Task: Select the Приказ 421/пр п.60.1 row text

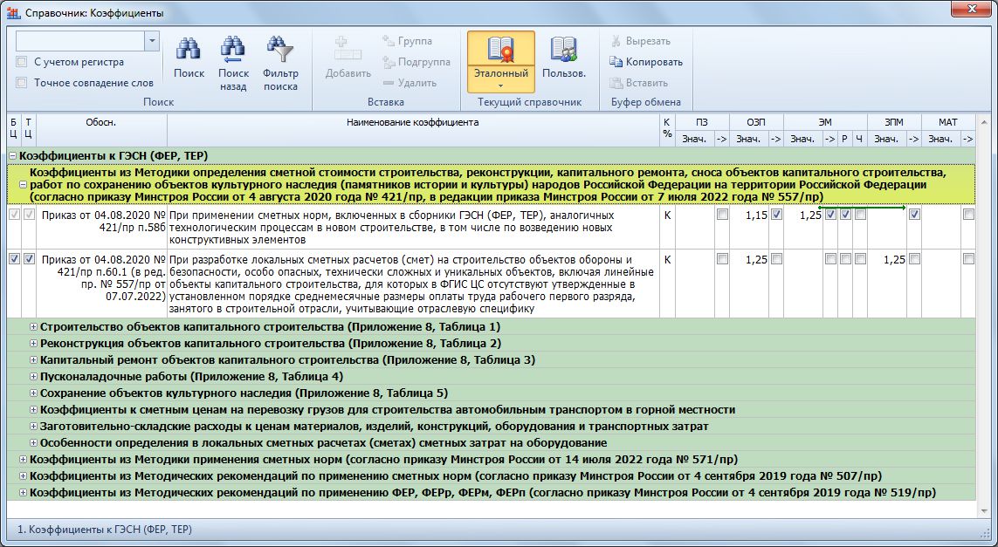Action: tap(103, 278)
